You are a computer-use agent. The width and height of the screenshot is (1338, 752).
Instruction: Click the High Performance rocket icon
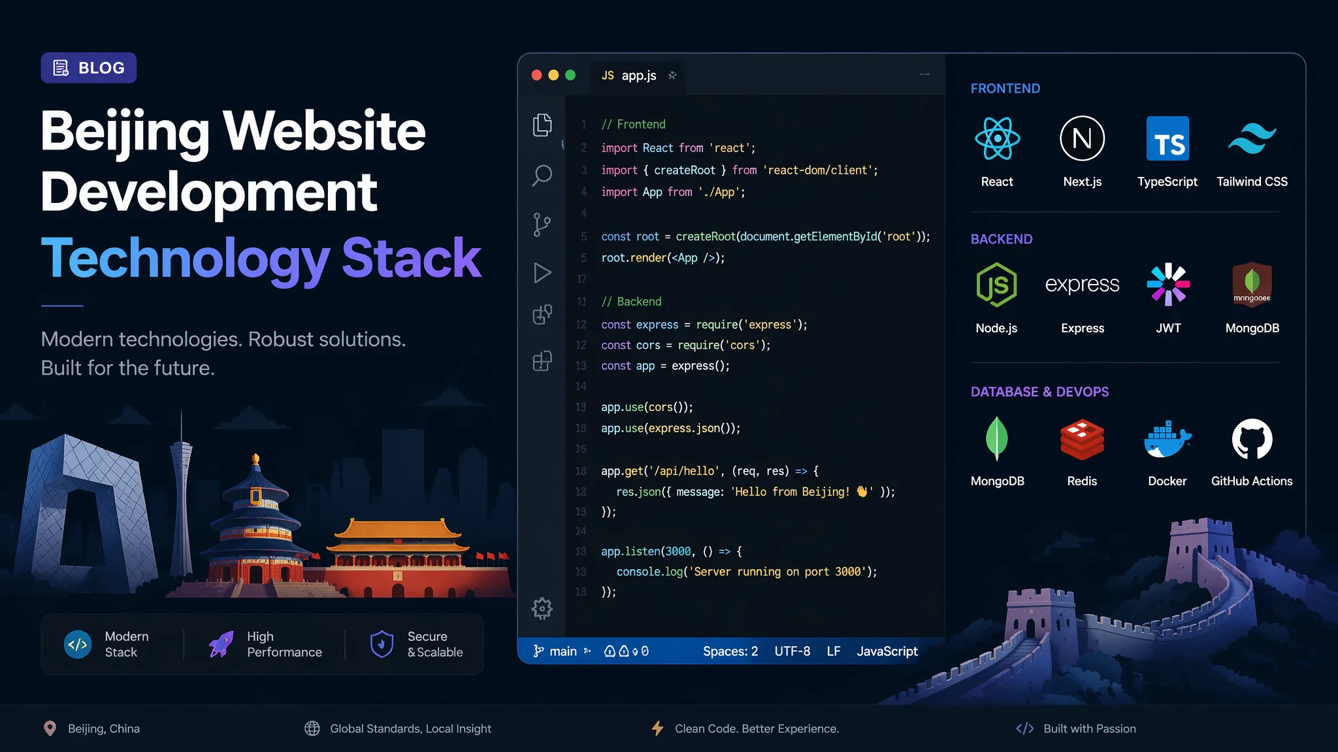tap(221, 644)
